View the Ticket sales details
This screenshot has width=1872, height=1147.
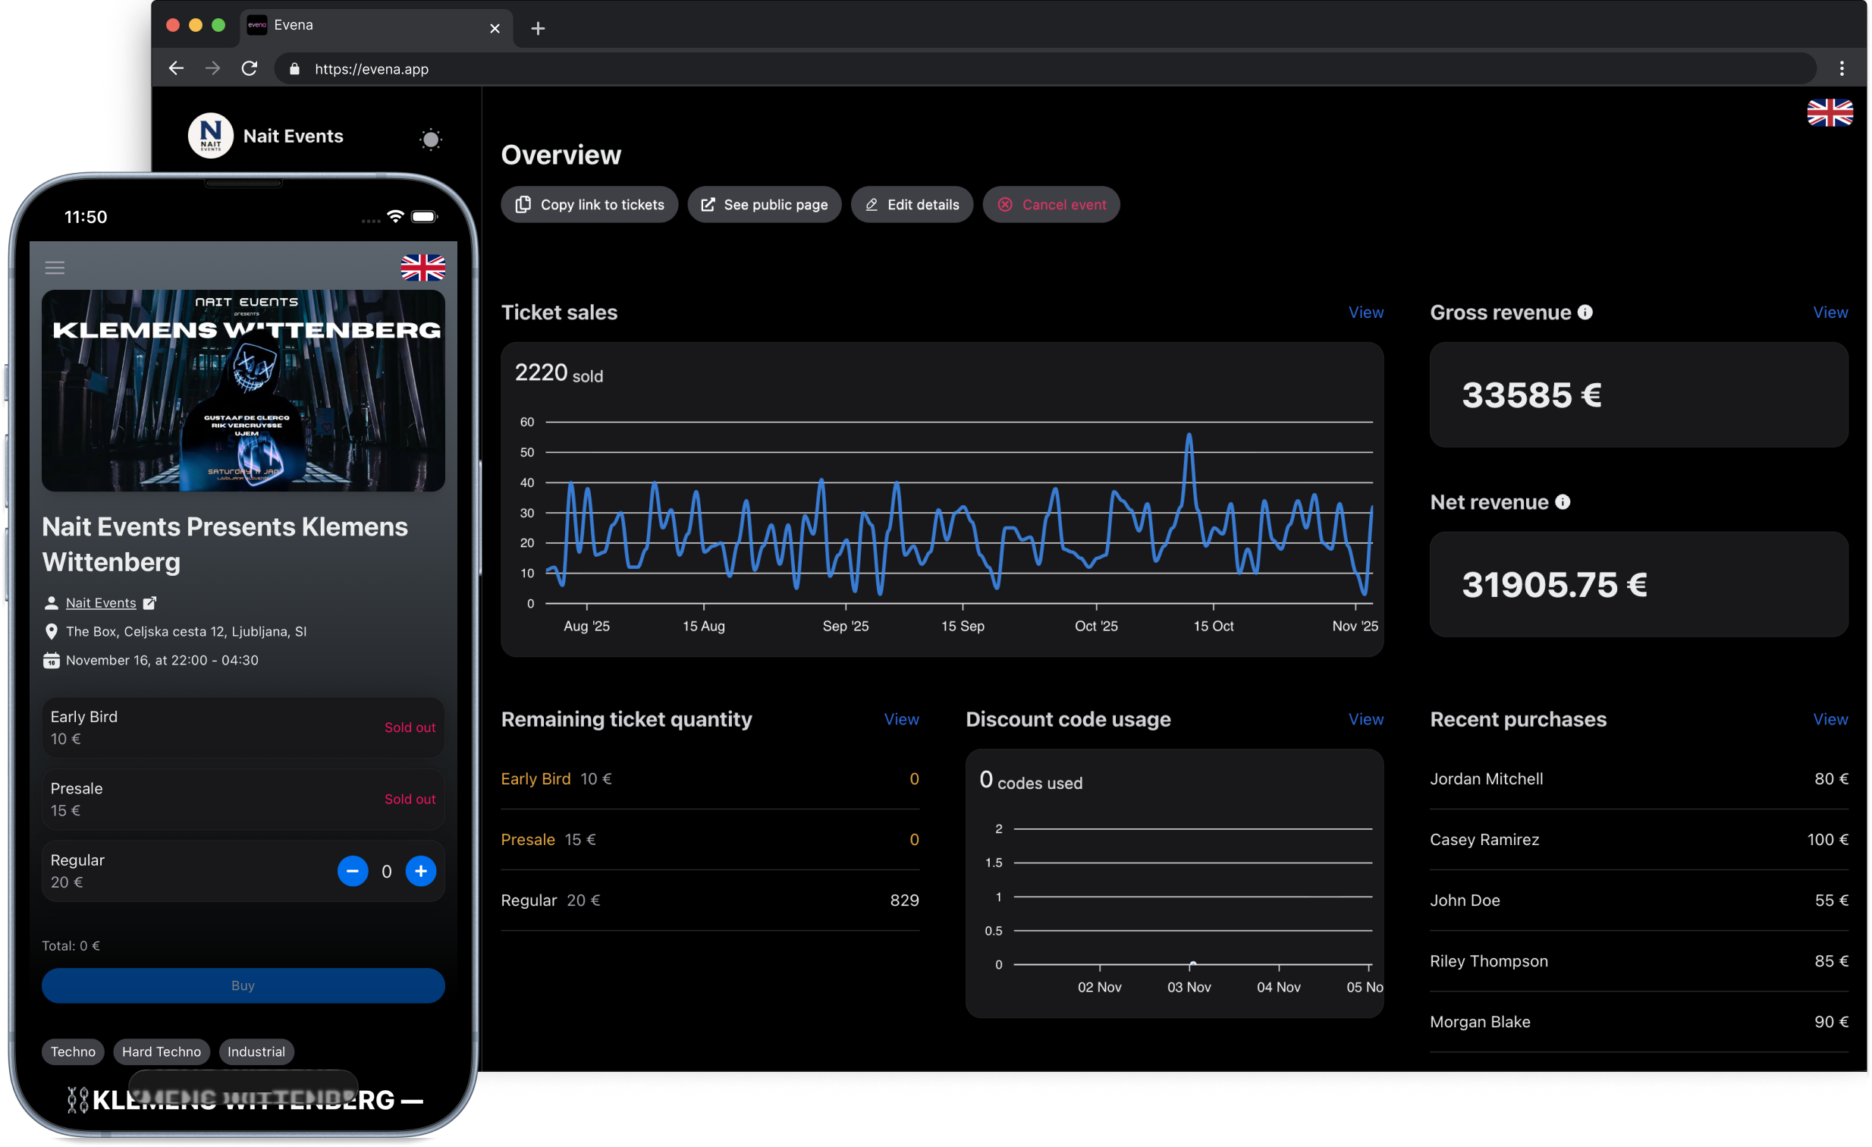pos(1365,313)
